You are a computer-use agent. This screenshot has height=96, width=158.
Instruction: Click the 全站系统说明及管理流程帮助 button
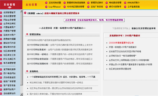pos(94,20)
